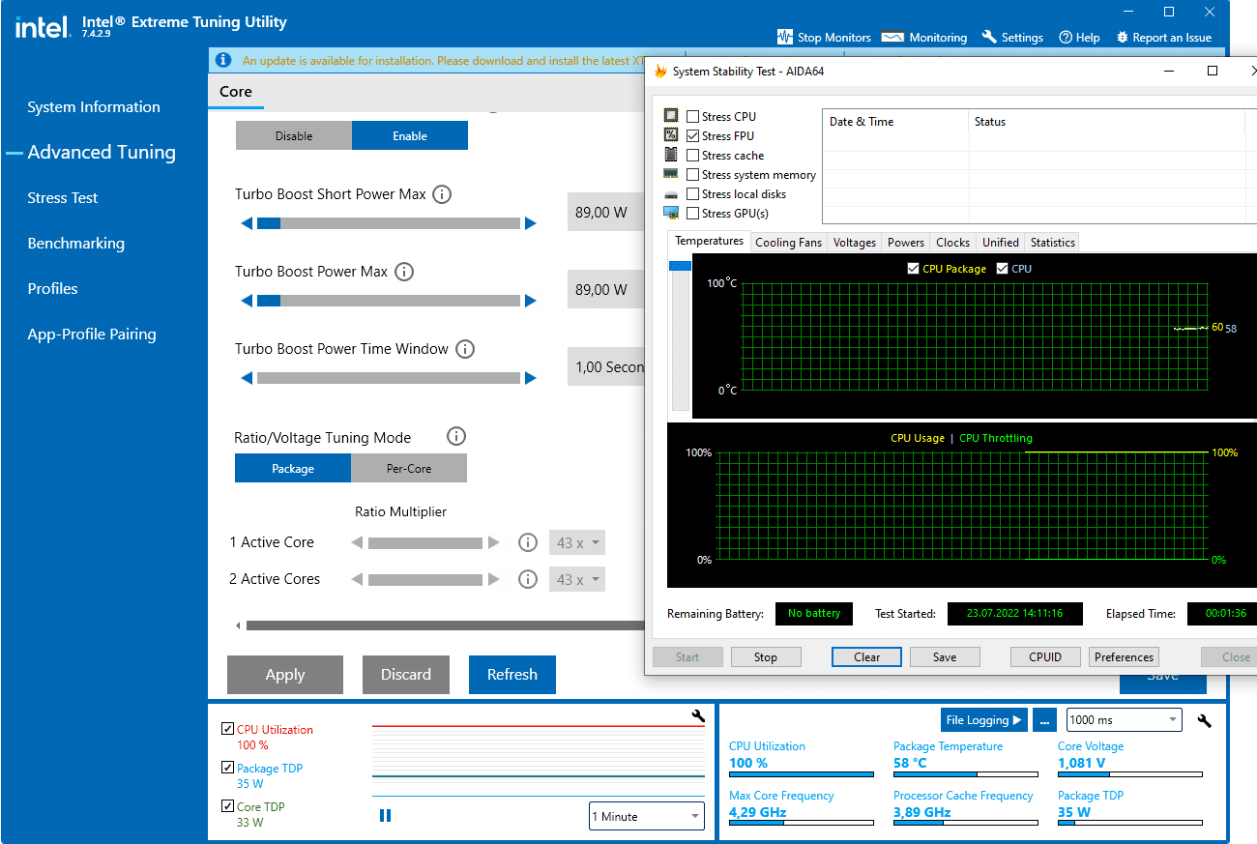
Task: Open Benchmarking in the sidebar
Action: tap(76, 244)
